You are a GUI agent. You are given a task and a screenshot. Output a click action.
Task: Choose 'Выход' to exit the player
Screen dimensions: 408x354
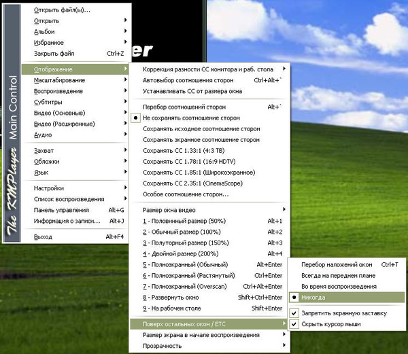click(x=75, y=236)
